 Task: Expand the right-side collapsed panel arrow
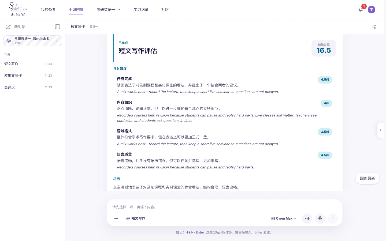click(381, 130)
